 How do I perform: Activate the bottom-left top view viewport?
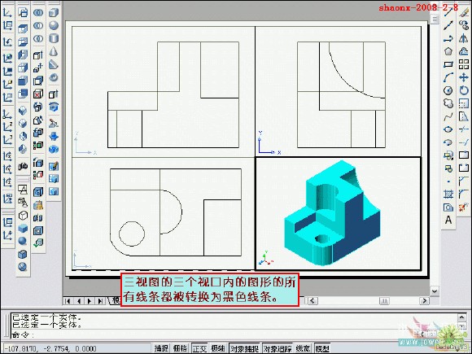pos(163,213)
